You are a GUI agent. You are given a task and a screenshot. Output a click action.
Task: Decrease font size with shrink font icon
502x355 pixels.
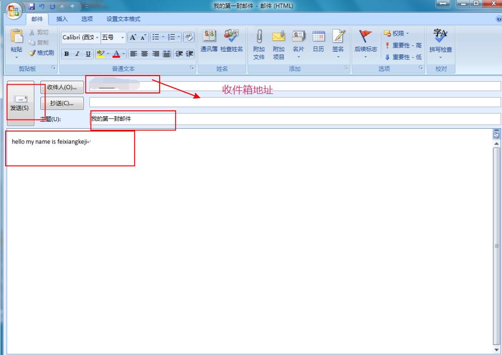click(143, 37)
